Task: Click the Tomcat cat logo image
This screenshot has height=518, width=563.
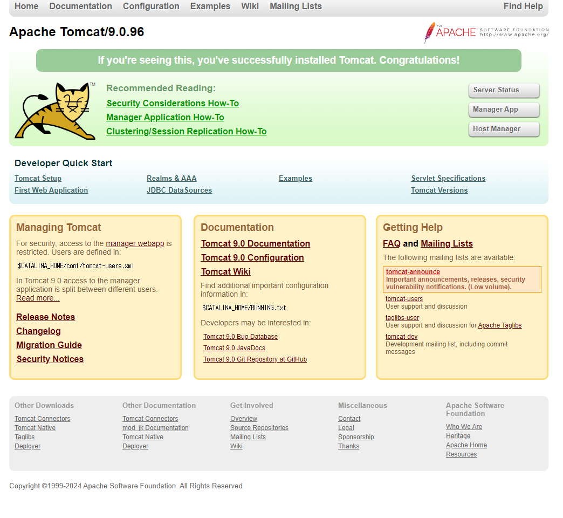Action: [x=56, y=111]
